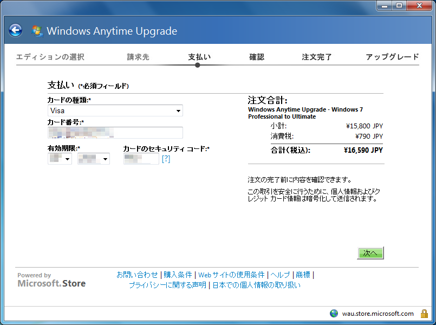Open the 購入条件 link
436x325 pixels.
point(178,275)
